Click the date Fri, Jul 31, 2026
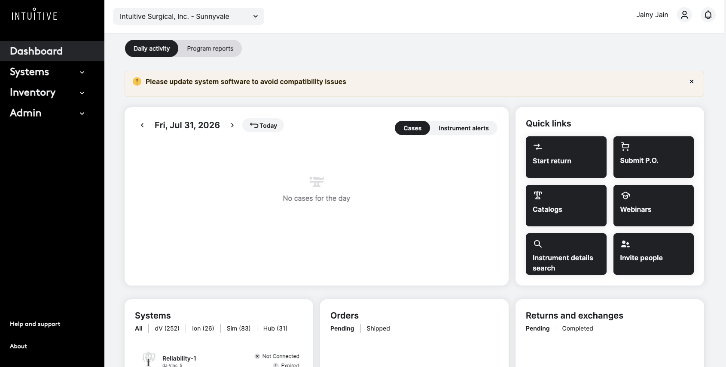This screenshot has width=726, height=367. [187, 125]
